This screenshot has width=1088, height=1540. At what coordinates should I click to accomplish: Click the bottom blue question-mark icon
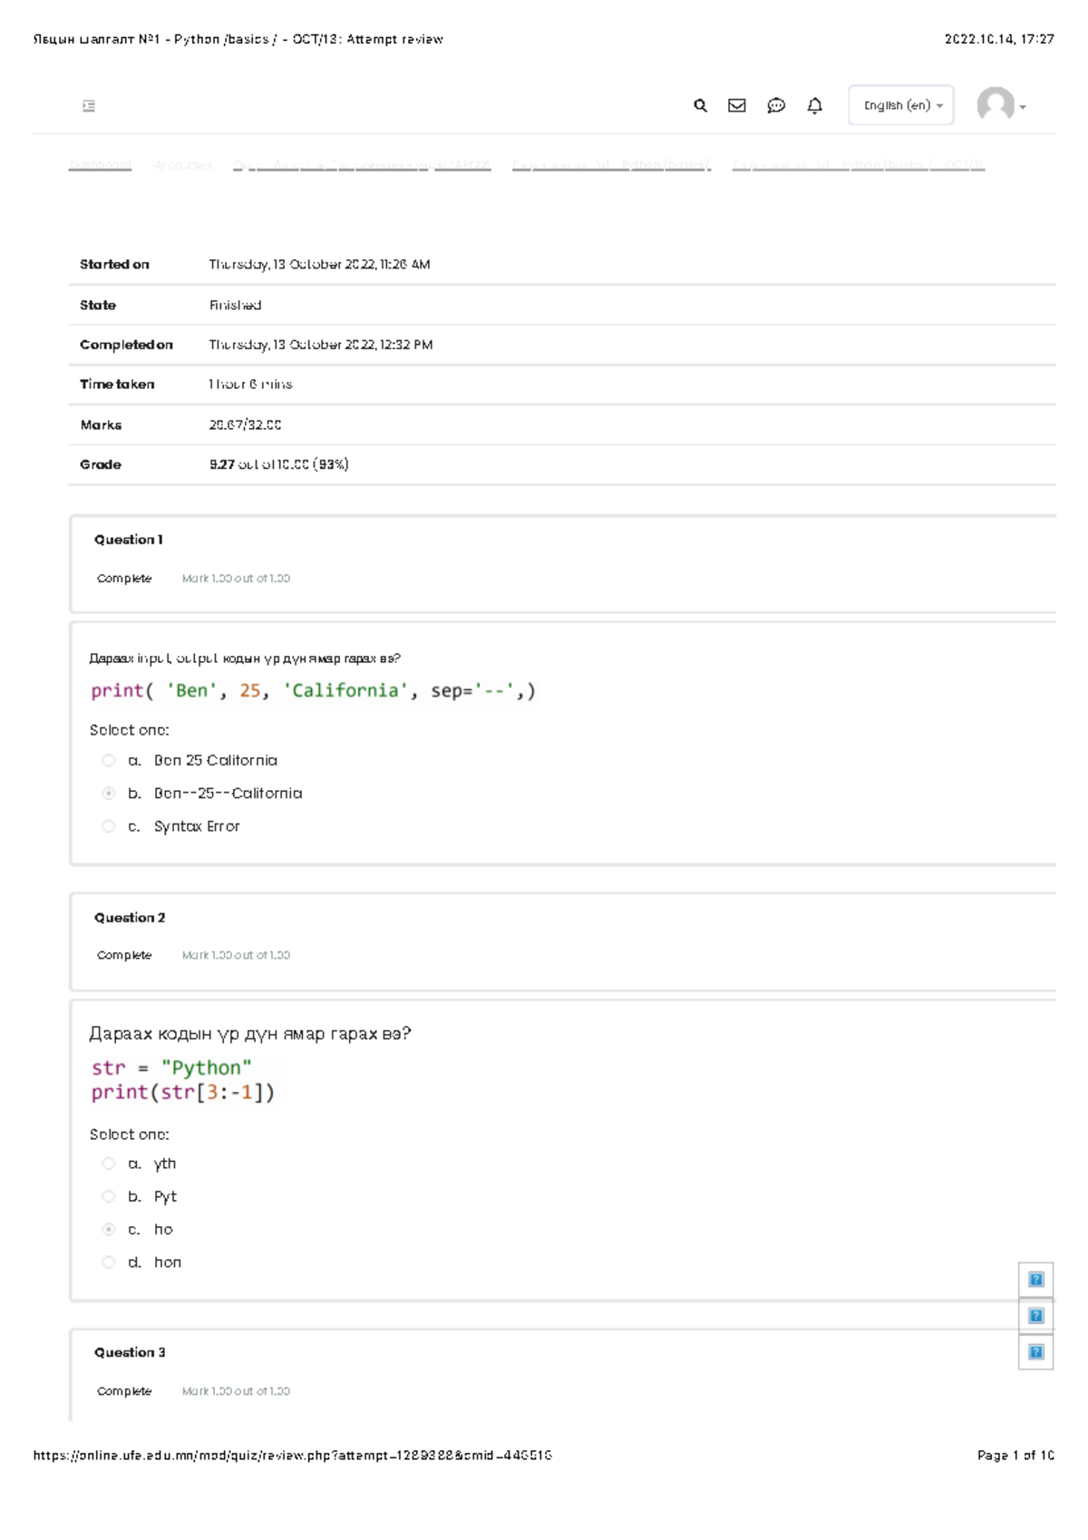point(1035,1352)
